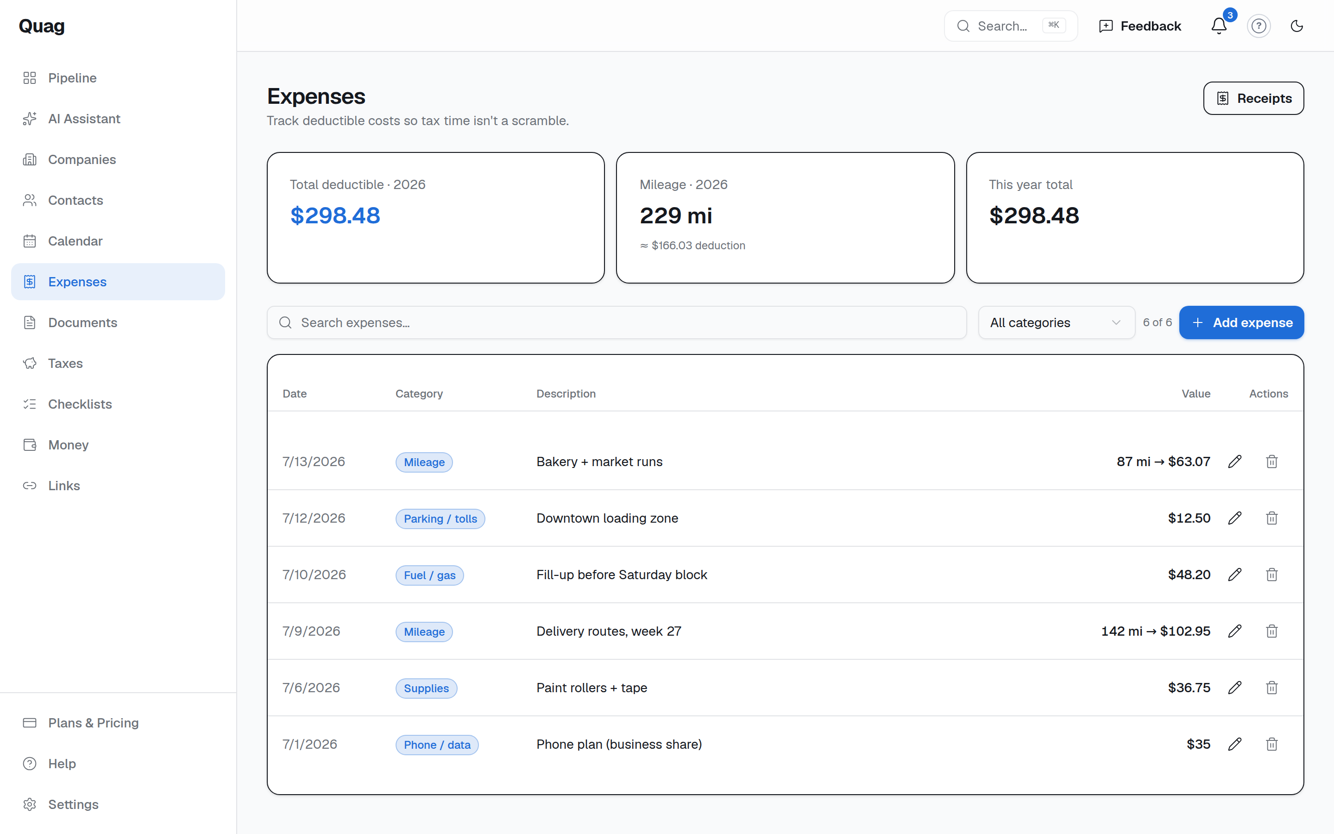1334x834 pixels.
Task: Click the Mileage tag on 7/13/2026 row
Action: [424, 462]
